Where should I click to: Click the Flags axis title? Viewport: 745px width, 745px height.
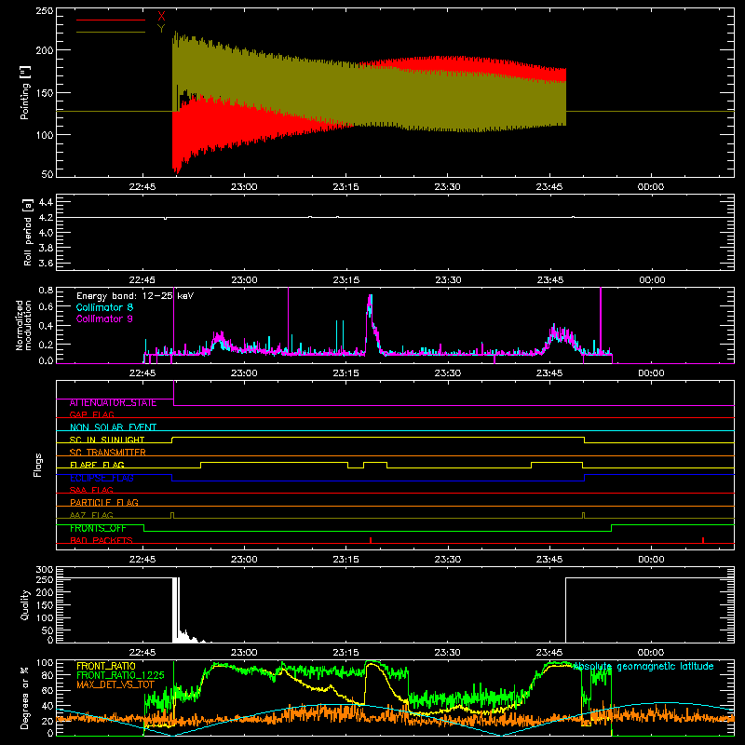[37, 465]
